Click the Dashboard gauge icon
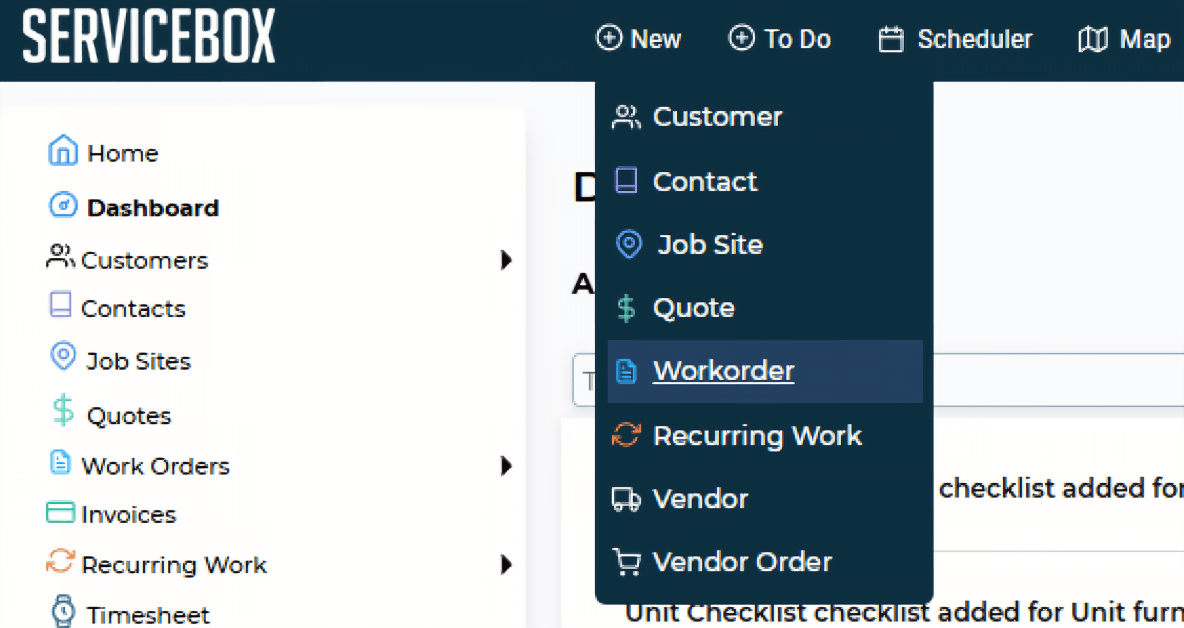This screenshot has height=628, width=1184. 62,205
